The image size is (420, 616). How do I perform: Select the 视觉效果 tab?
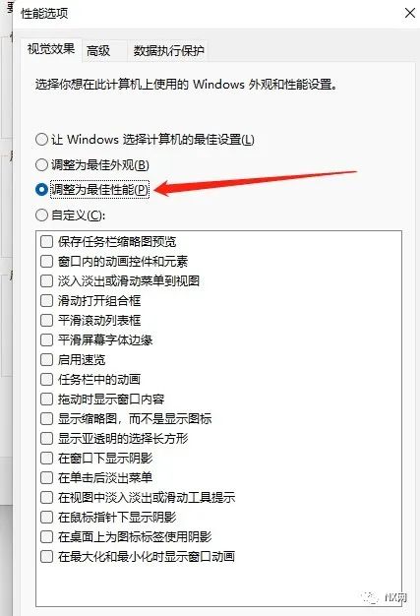(x=51, y=49)
